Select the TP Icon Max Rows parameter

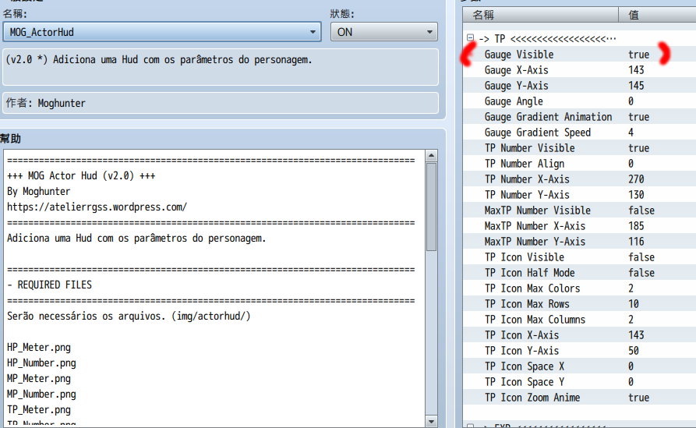click(x=579, y=304)
